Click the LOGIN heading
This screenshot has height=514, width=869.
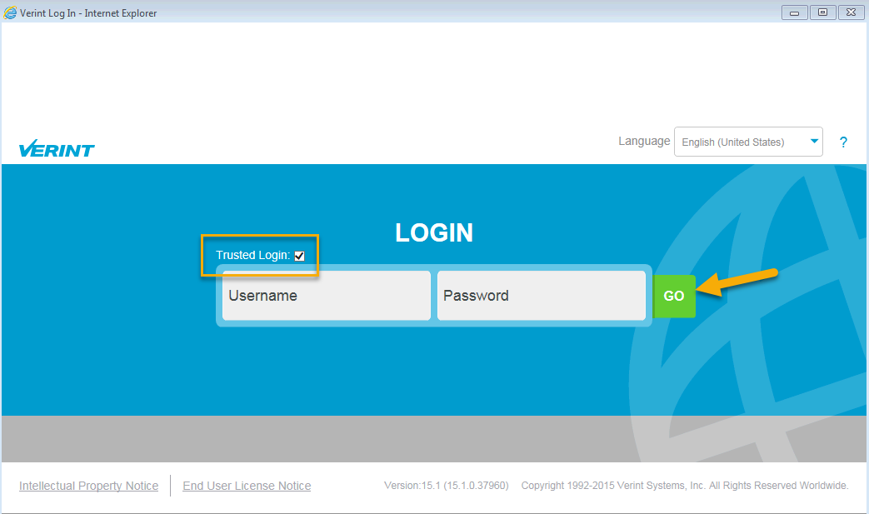point(434,232)
